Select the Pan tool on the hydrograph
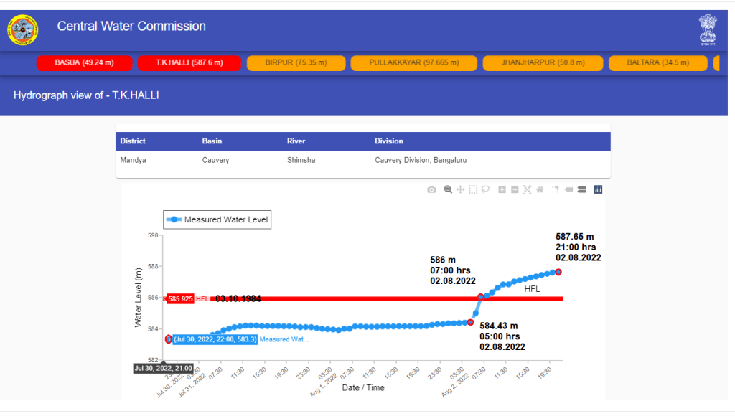 coord(459,189)
